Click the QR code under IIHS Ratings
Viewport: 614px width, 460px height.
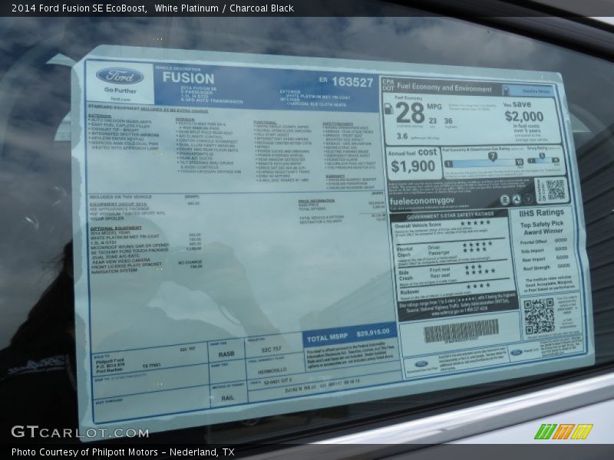(538, 315)
